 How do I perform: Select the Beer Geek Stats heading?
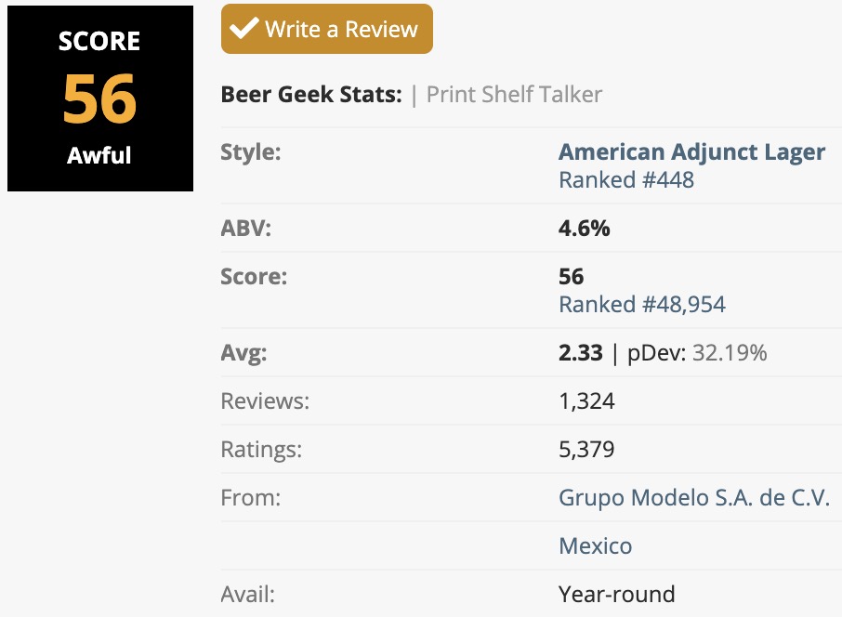(x=311, y=95)
